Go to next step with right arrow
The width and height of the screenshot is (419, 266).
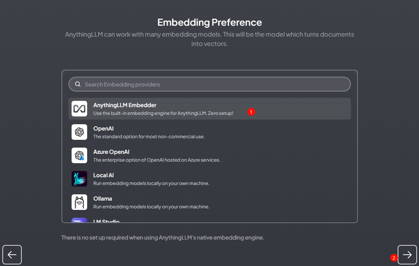tap(407, 255)
